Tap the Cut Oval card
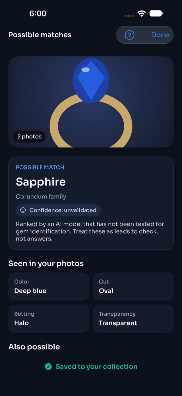The height and width of the screenshot is (396, 182). click(133, 286)
